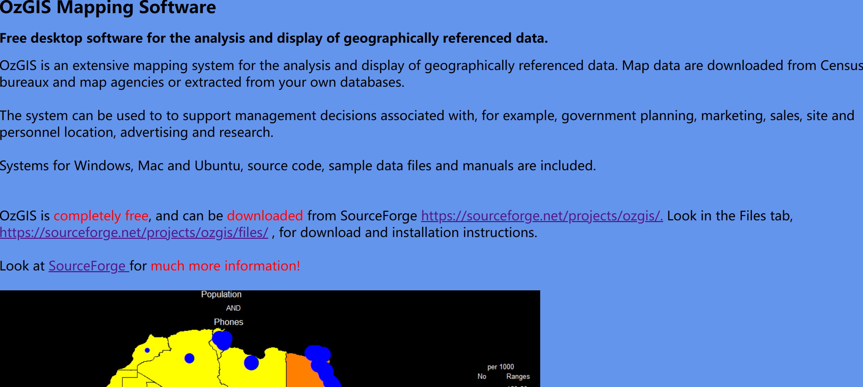863x387 pixels.
Task: Open the sourceforge.net/projects/ozgis/ link
Action: pyautogui.click(x=542, y=216)
